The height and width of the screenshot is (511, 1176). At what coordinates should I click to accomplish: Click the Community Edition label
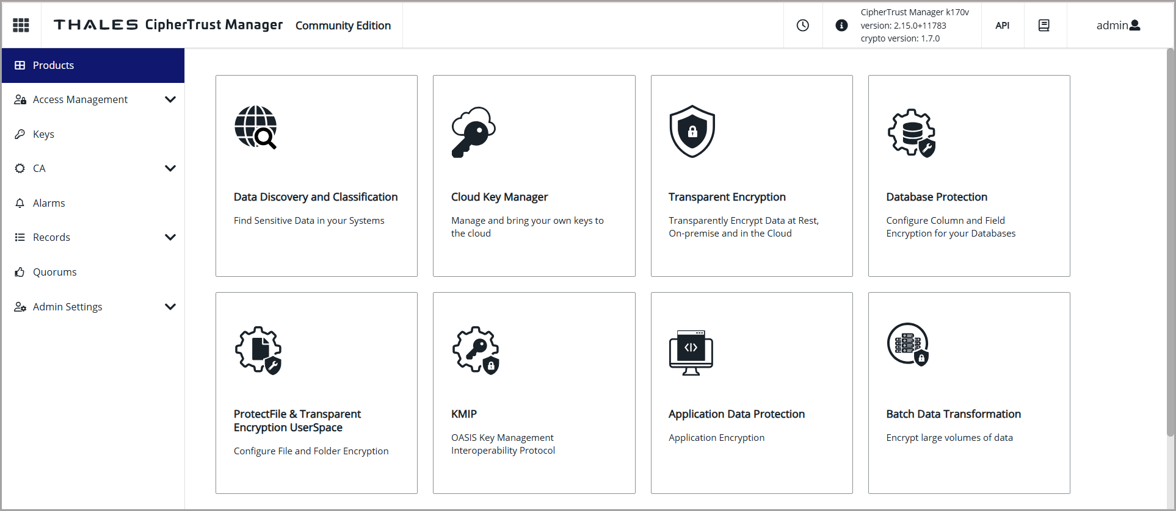click(x=343, y=25)
